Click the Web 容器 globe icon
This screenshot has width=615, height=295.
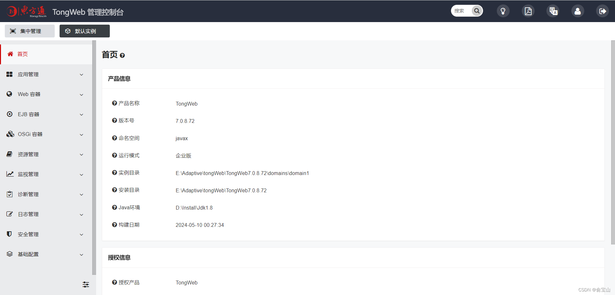(9, 94)
